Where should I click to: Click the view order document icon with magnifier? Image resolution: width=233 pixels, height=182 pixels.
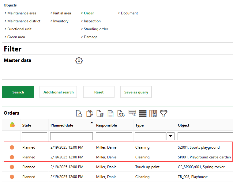pos(79,114)
